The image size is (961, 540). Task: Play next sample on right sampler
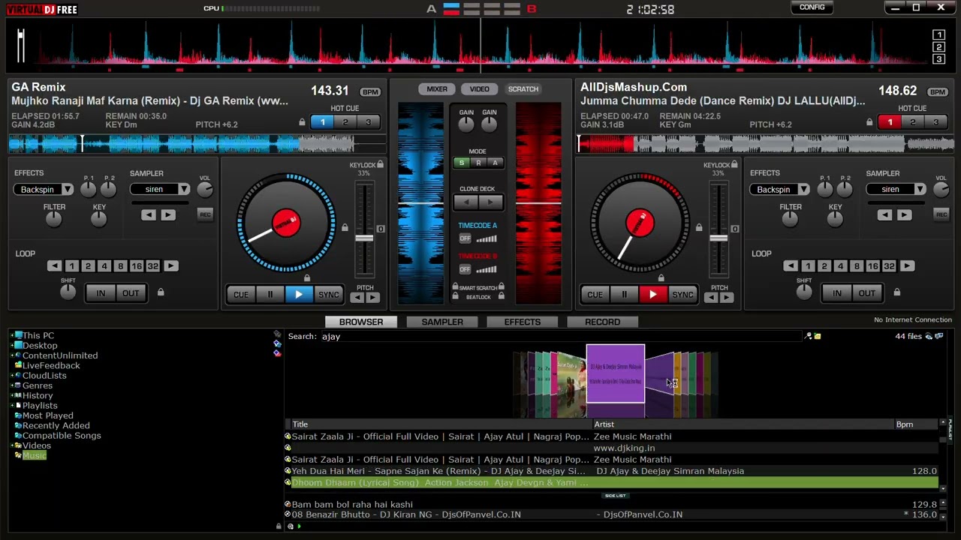[904, 215]
